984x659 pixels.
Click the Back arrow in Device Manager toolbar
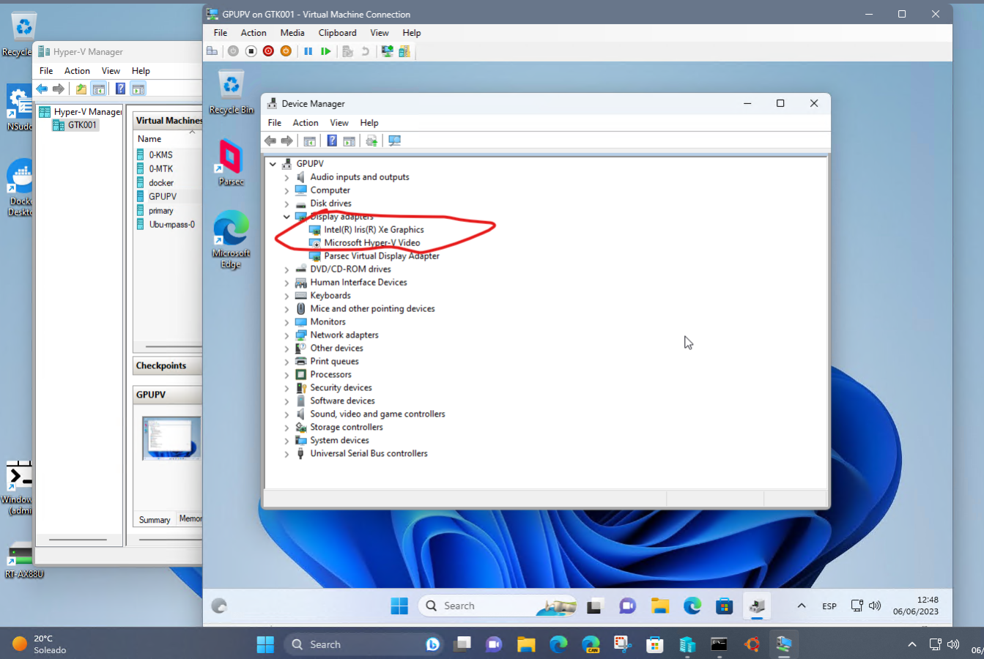270,141
